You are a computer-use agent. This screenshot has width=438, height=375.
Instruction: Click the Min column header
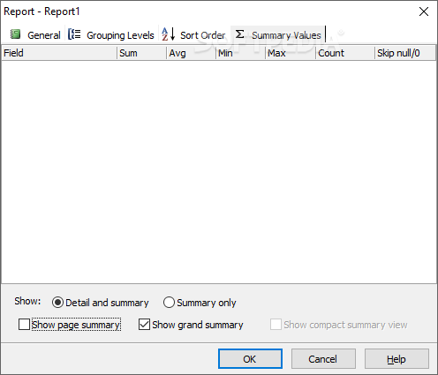(x=240, y=53)
